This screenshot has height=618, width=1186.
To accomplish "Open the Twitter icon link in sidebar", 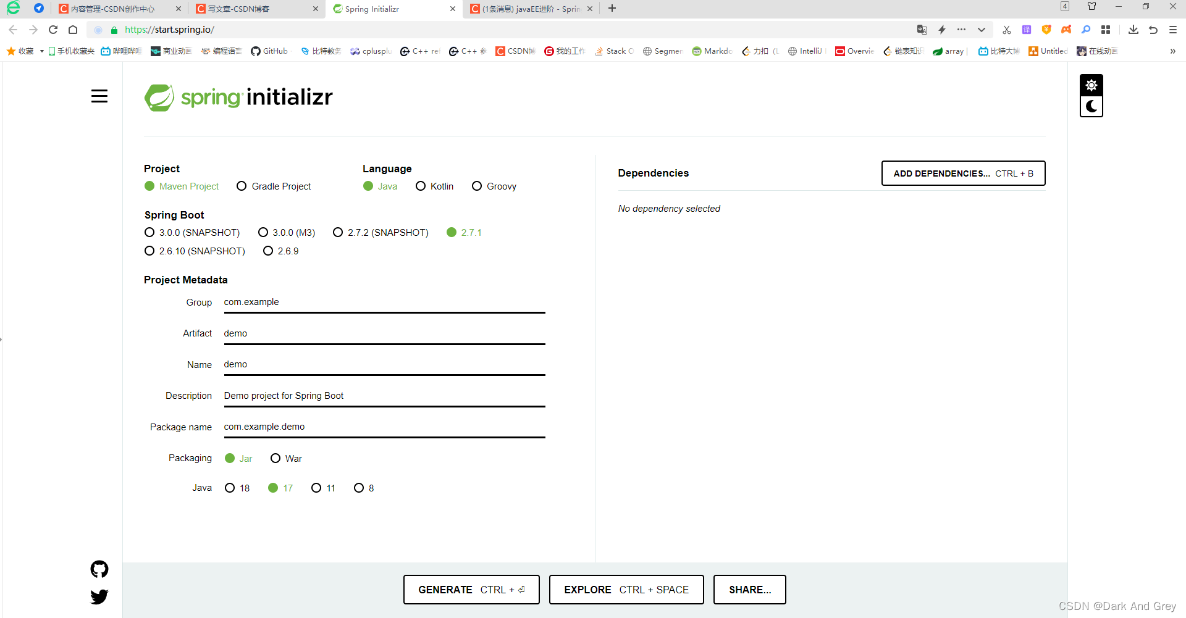I will coord(99,596).
